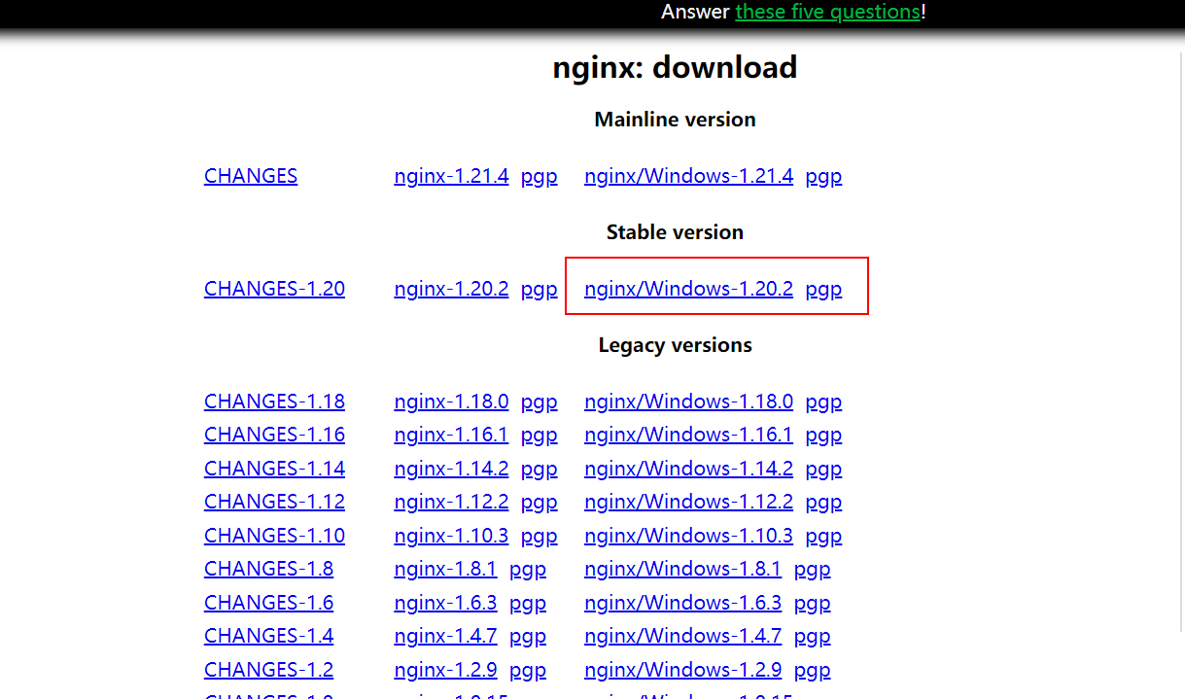The image size is (1185, 699).
Task: Open pgp signature for nginx/Windows-1.8.1
Action: [x=812, y=570]
